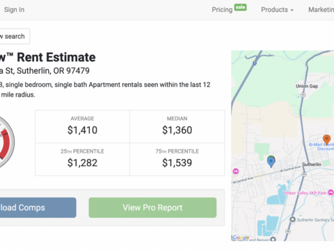Click the blue property location pin
Image resolution: width=334 pixels, height=250 pixels.
(x=271, y=162)
